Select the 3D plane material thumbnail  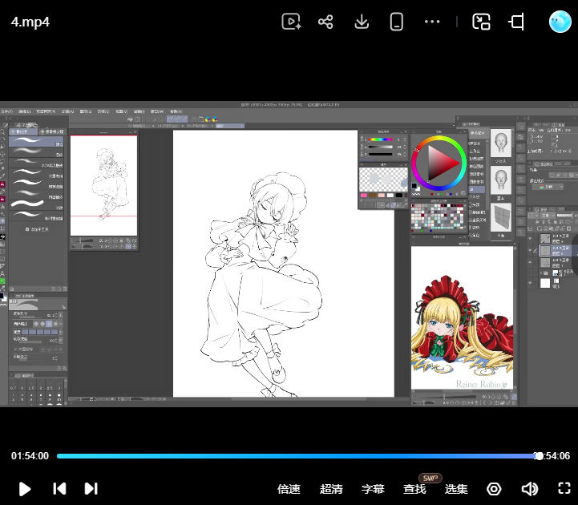(500, 216)
